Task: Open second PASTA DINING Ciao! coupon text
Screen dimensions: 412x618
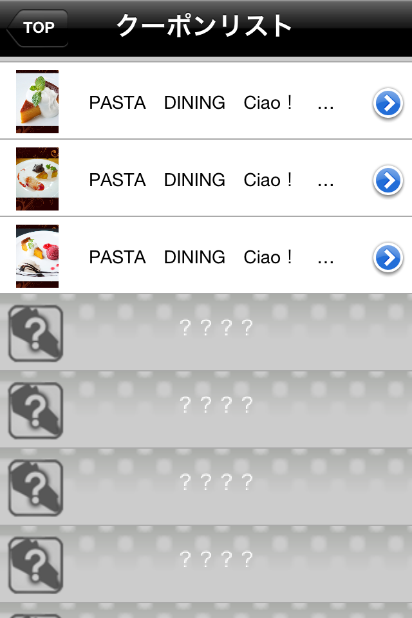Action: click(211, 180)
